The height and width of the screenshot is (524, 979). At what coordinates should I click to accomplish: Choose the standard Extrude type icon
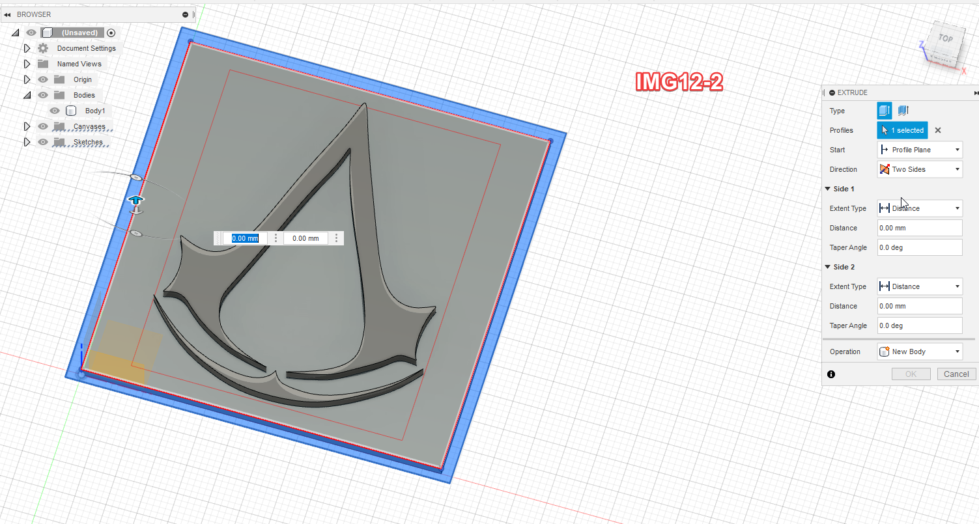[885, 111]
